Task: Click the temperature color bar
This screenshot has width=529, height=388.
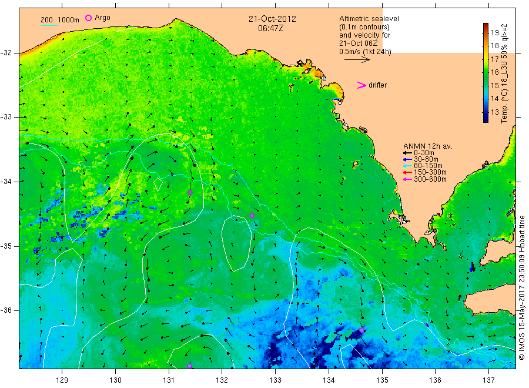Action: [486, 72]
